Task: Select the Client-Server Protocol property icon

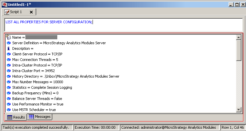Action: tap(9, 54)
